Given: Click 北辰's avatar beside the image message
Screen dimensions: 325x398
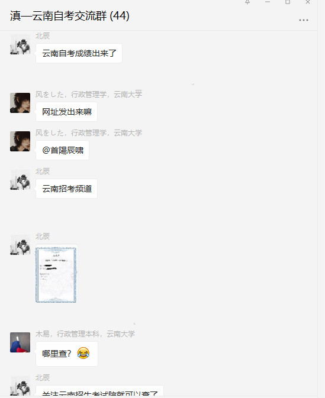Looking at the screenshot, I should click(20, 245).
